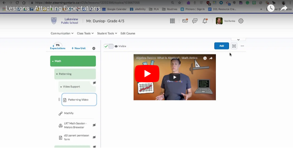This screenshot has height=150, width=293.
Task: Open the D2L Resource Cre... bookmark
Action: pos(222,9)
